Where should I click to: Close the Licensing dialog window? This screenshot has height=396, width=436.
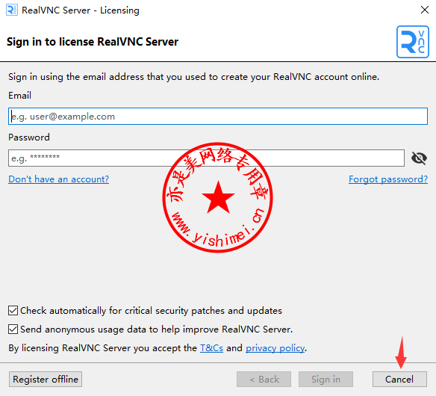click(x=425, y=10)
